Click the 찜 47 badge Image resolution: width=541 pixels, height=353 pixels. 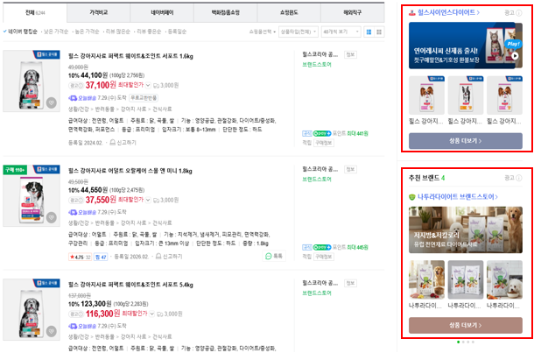point(101,257)
